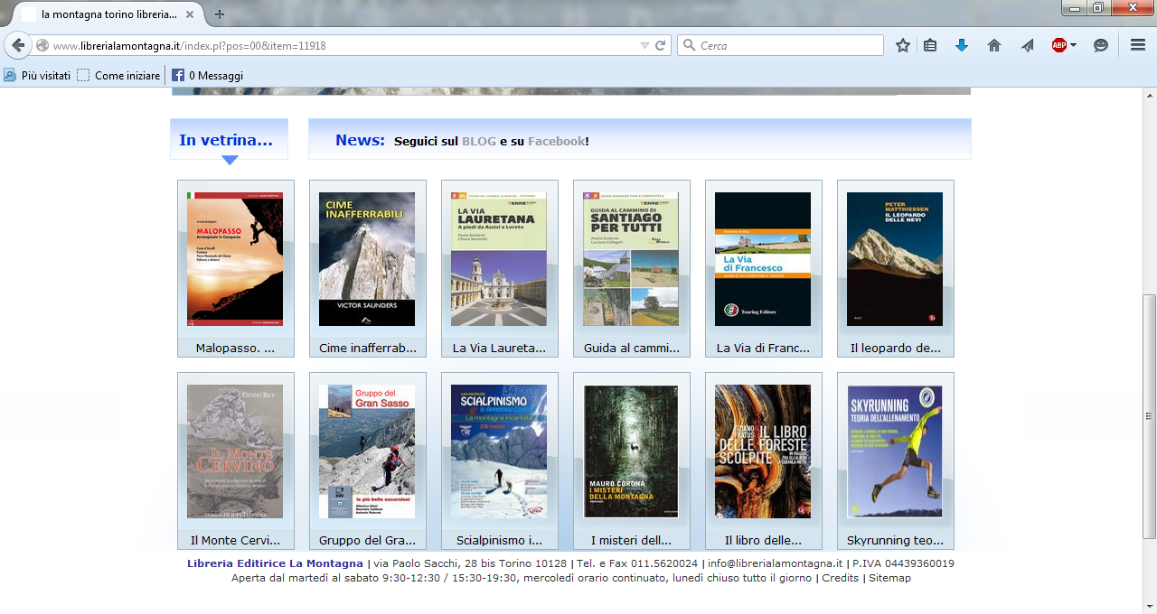Open the Sitemap footer link
Viewport: 1157px width, 614px height.
(889, 578)
